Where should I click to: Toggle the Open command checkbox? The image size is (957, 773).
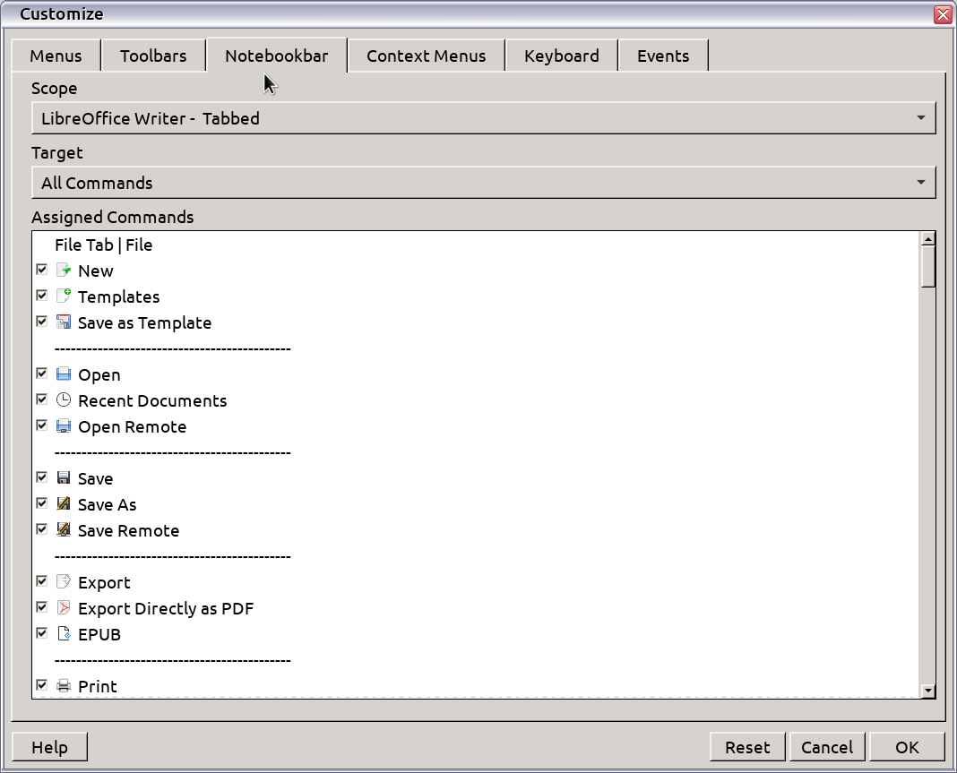pos(41,373)
